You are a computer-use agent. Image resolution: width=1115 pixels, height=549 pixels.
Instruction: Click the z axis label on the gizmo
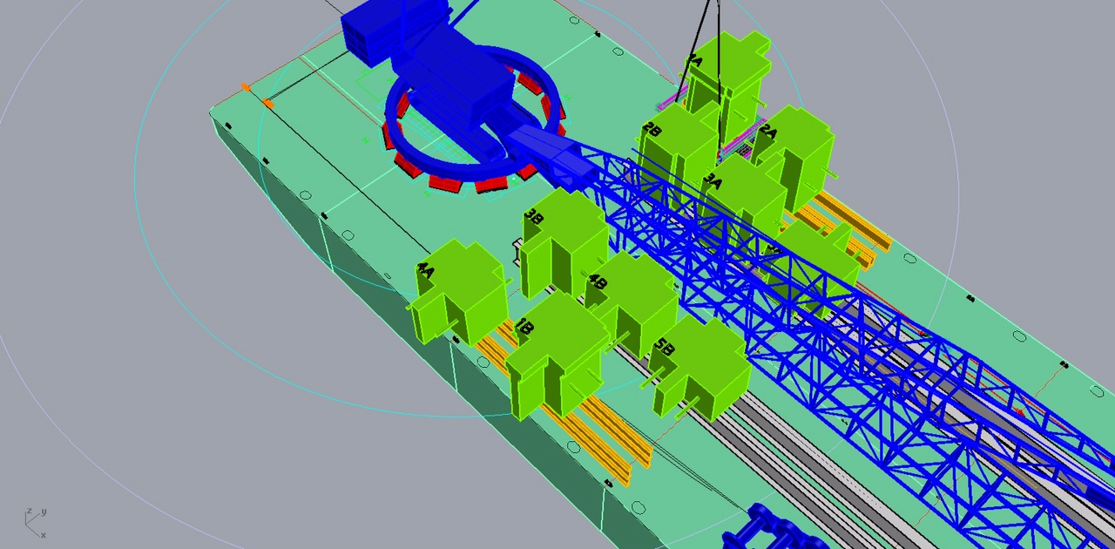point(29,511)
